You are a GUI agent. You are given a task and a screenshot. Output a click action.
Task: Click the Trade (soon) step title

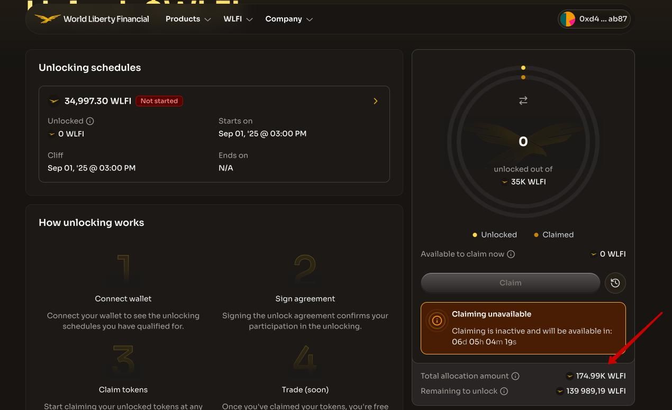pyautogui.click(x=305, y=390)
